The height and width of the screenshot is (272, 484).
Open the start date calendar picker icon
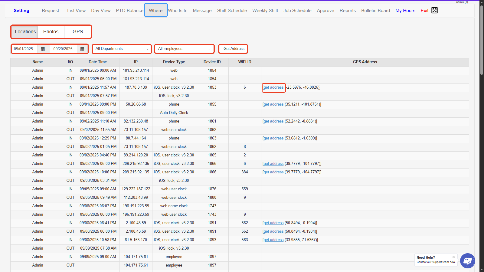43,49
